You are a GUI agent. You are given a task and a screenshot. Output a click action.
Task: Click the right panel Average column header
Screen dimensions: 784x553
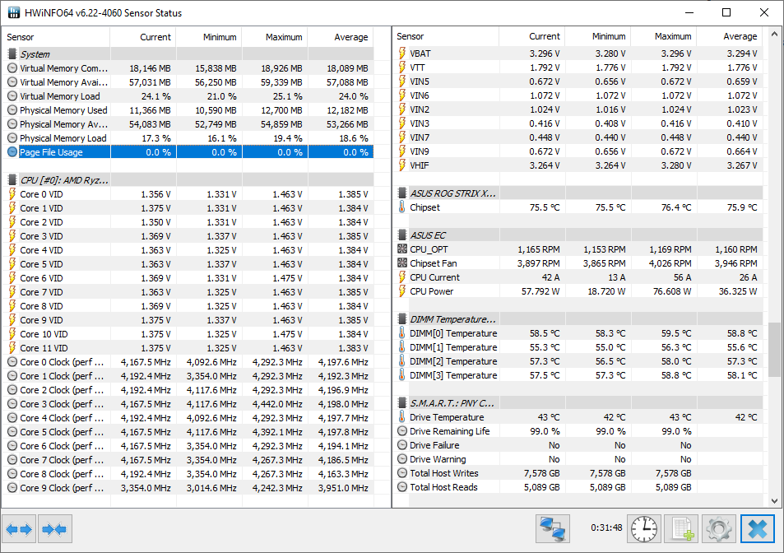[730, 36]
